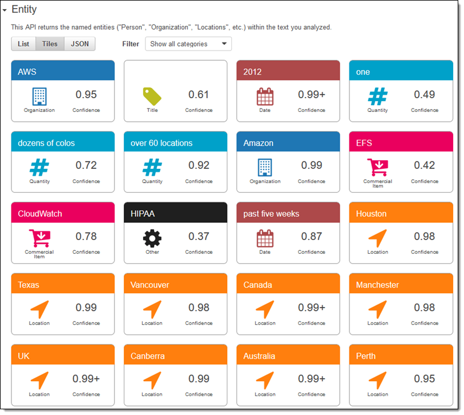Viewport: 464px width, 415px height.
Task: Click the Location arrow icon in Houston tile
Action: point(378,238)
